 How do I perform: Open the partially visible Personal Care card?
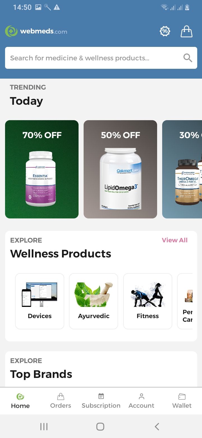[185, 301]
